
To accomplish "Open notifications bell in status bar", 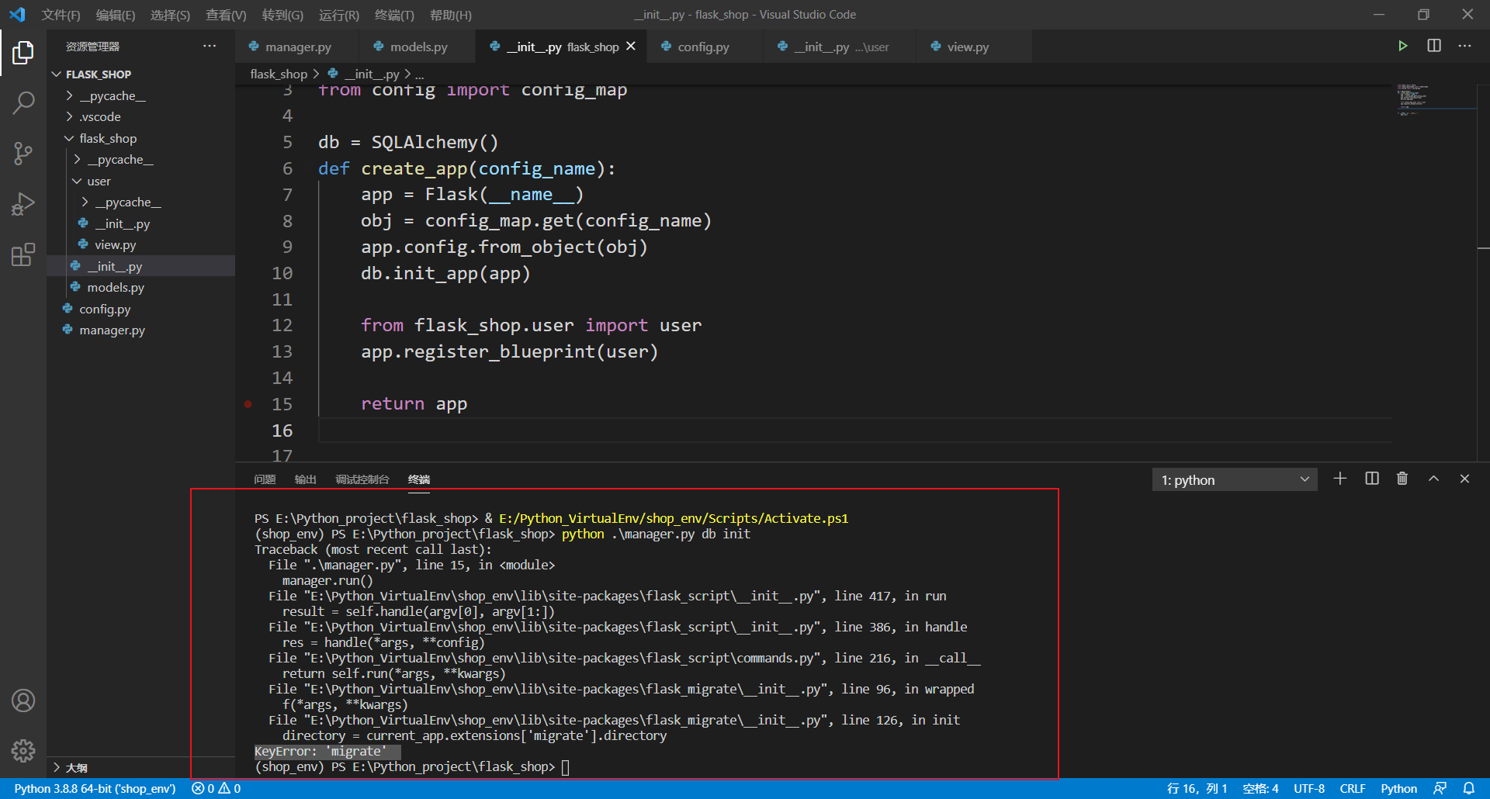I will coord(1469,788).
